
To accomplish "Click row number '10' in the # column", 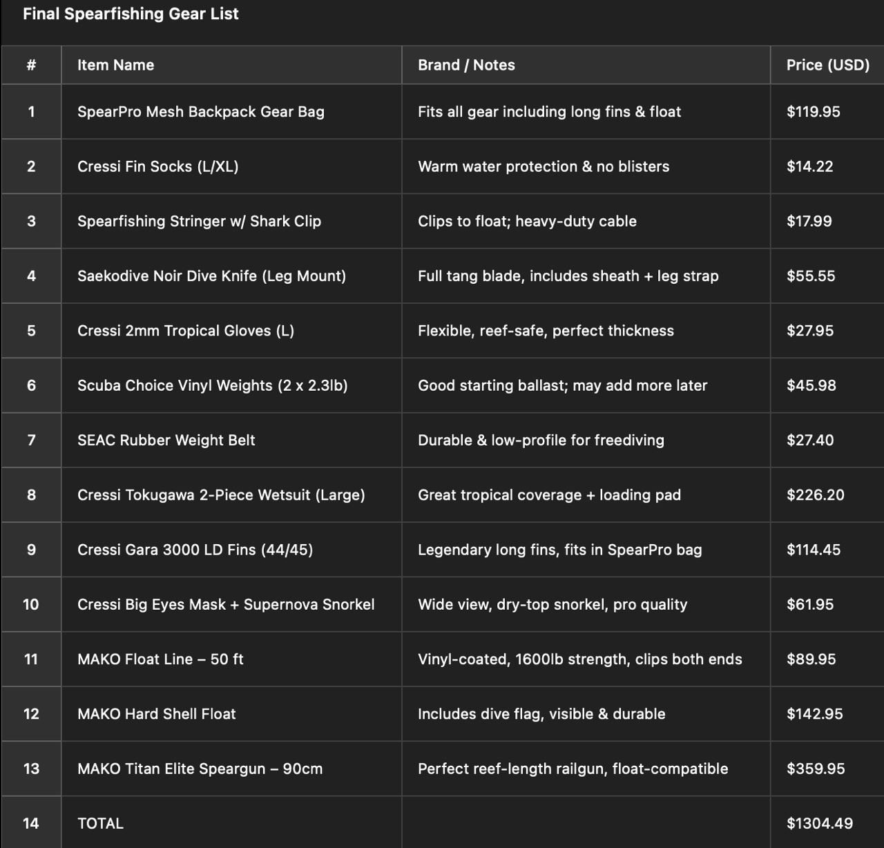I will tap(31, 604).
